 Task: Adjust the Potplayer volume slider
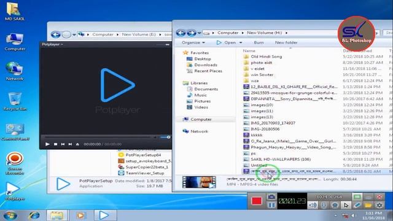(x=165, y=137)
